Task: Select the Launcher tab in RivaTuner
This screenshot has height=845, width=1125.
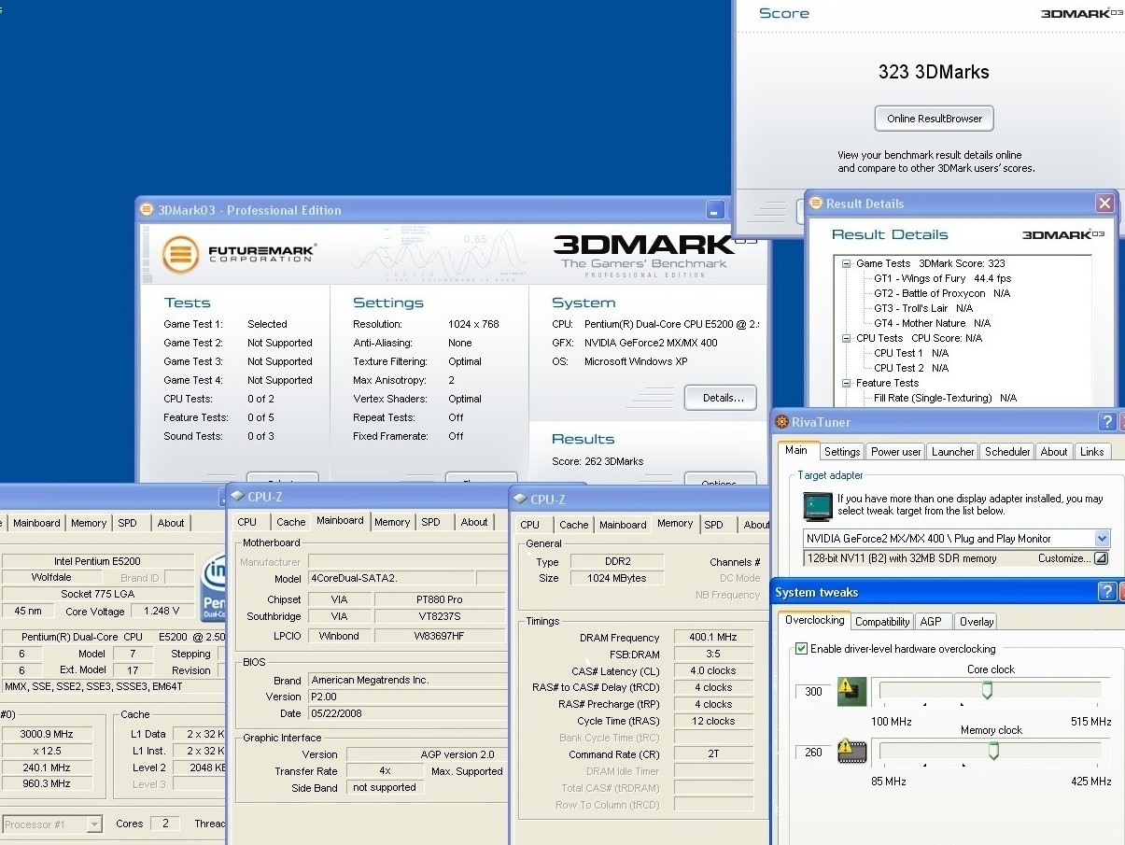Action: pos(952,452)
